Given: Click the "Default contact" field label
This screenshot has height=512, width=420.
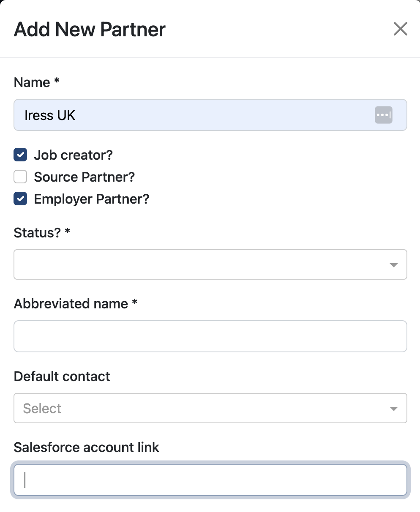Looking at the screenshot, I should (x=62, y=376).
